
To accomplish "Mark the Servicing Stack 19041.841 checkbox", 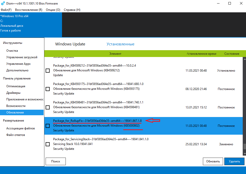I will click(48, 144).
